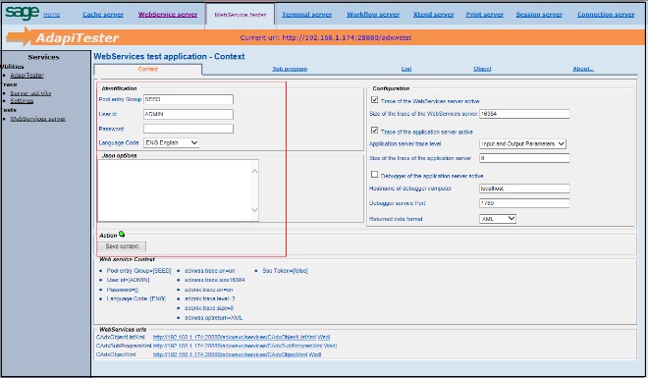Open the CAdxObjectXml Wsdl link
The height and width of the screenshot is (378, 648).
237,354
